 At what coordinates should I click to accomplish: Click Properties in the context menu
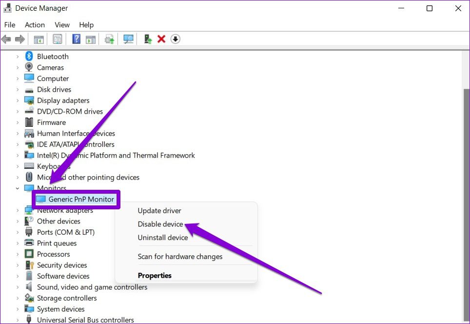tap(155, 276)
